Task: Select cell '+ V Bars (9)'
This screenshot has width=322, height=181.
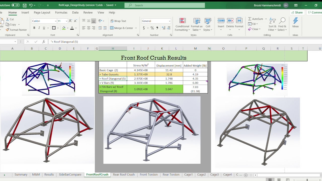Action: (x=113, y=83)
